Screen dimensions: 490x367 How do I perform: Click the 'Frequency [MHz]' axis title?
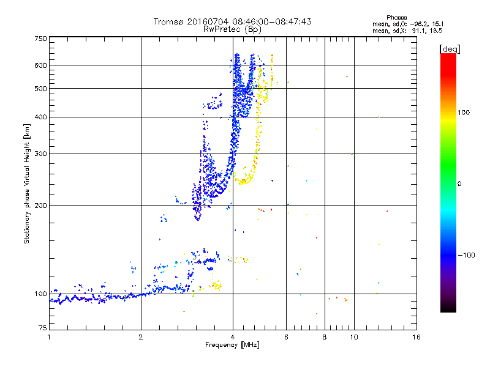point(232,345)
